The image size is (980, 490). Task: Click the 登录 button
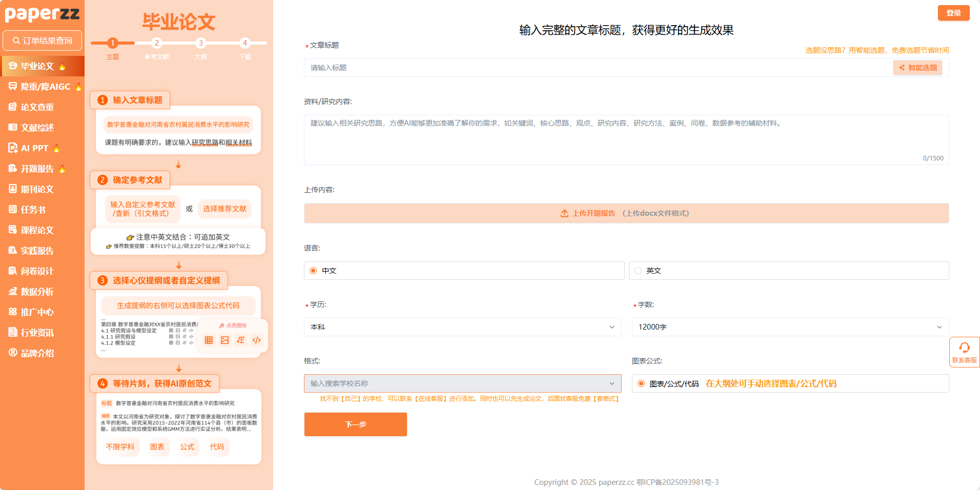coord(953,13)
